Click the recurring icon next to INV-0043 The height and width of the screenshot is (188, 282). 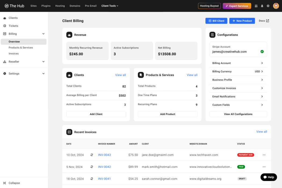pos(91,155)
